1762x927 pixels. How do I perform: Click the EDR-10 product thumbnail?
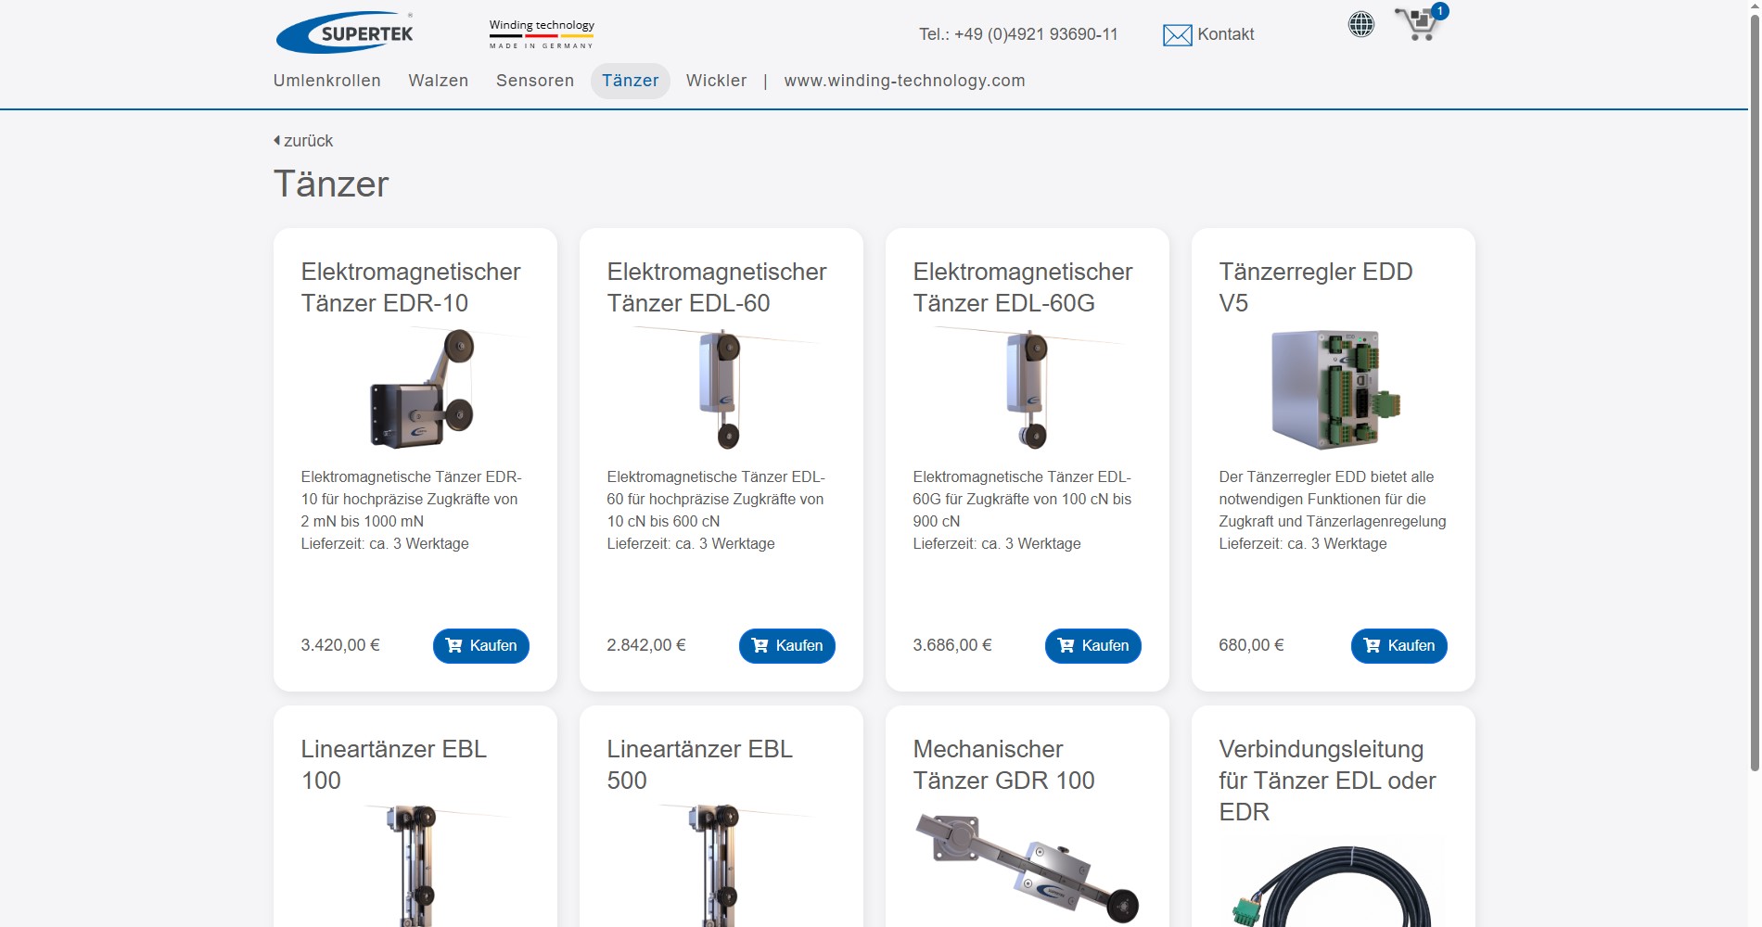pyautogui.click(x=423, y=389)
